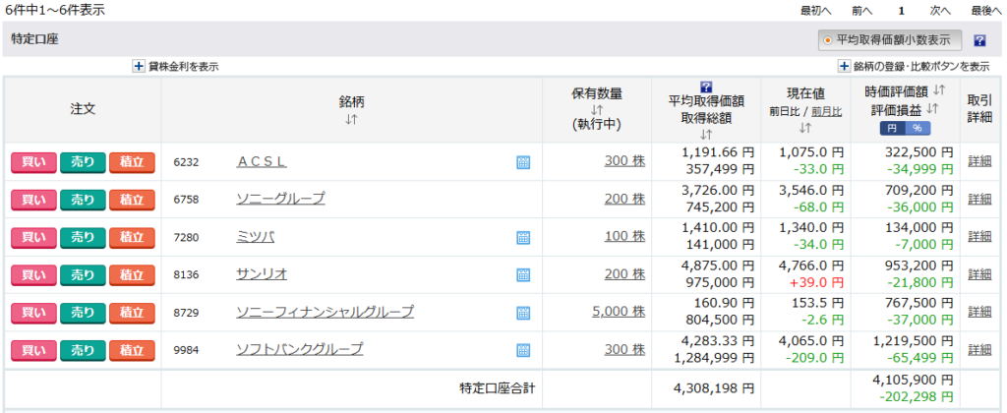Sort by 現在値 column arrows

tap(805, 128)
